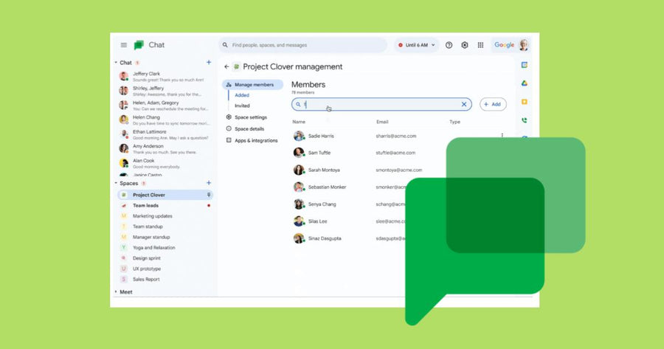Open chat with Alan Cook

(165, 164)
